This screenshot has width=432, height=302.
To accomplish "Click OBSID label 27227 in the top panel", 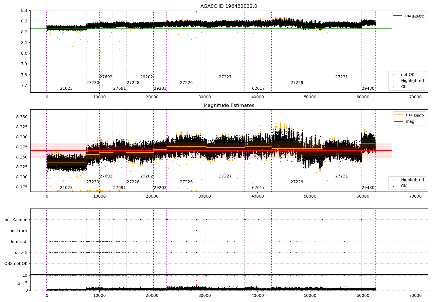I will [225, 77].
